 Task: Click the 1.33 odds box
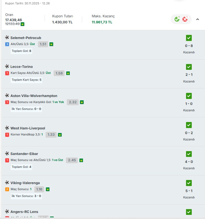point(51,135)
